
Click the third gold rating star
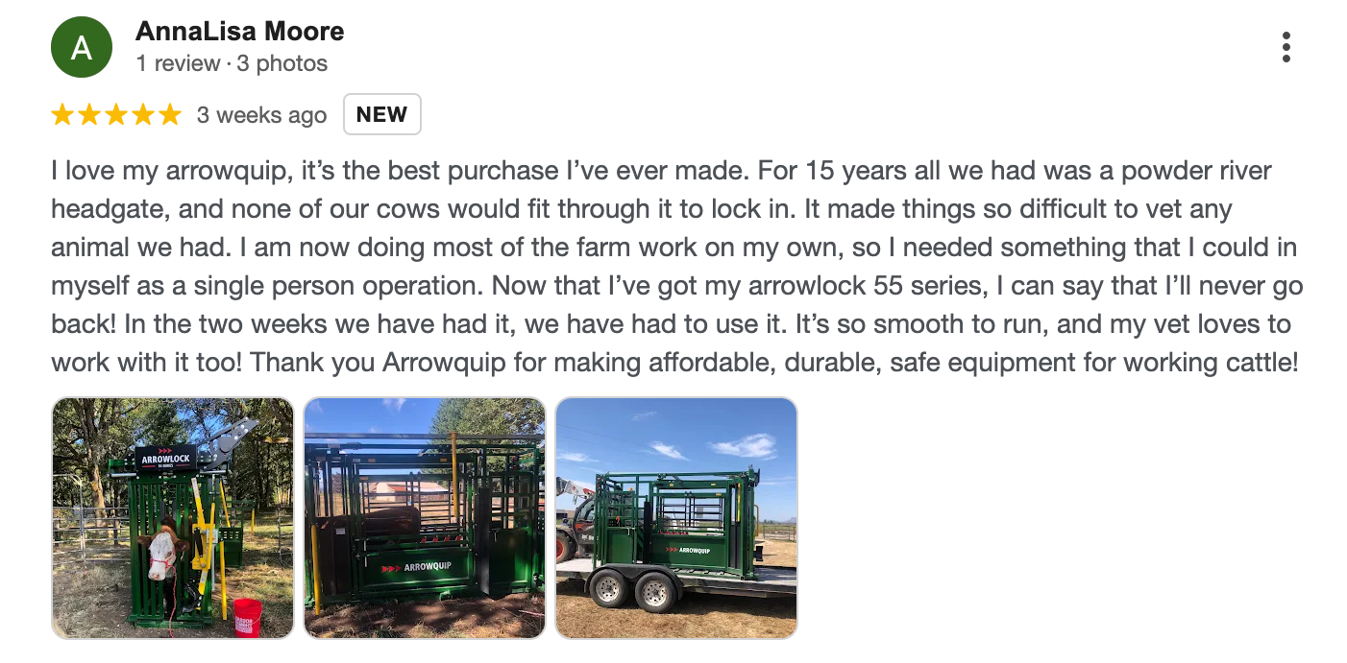click(116, 115)
